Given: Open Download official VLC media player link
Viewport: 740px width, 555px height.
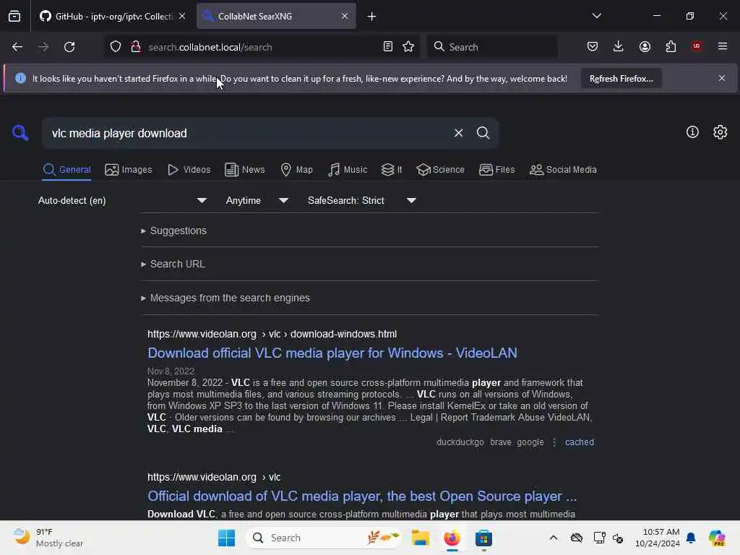Looking at the screenshot, I should 332,353.
